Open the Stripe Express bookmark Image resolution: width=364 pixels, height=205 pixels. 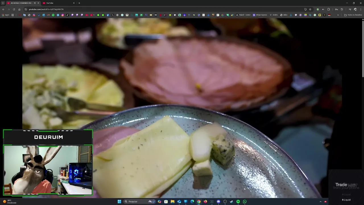(260, 15)
